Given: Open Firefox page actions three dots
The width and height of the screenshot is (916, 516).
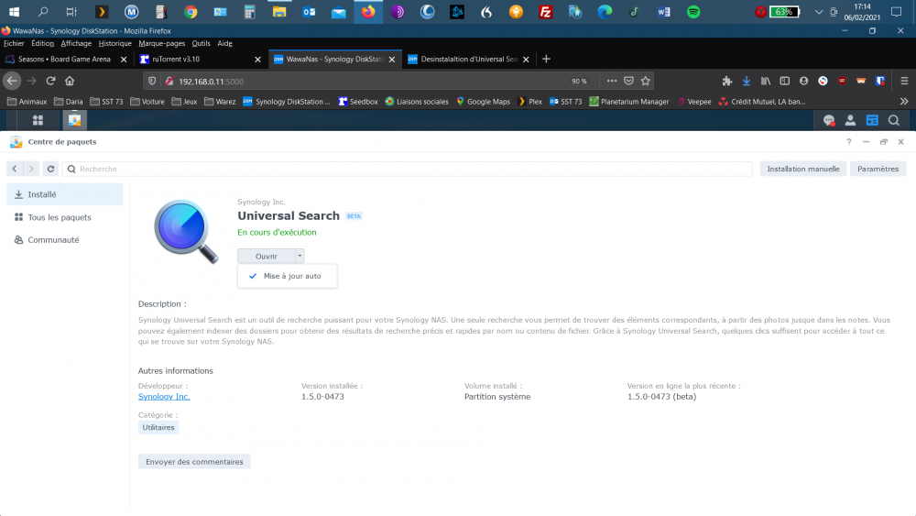Looking at the screenshot, I should point(612,82).
